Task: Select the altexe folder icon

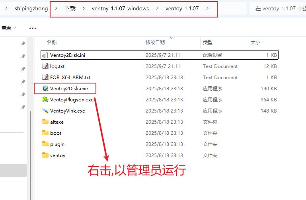Action: (x=45, y=122)
